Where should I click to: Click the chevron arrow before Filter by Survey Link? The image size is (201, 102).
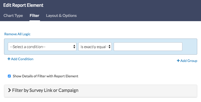(10, 90)
